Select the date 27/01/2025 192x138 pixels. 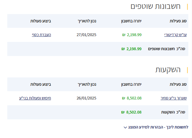(86, 35)
